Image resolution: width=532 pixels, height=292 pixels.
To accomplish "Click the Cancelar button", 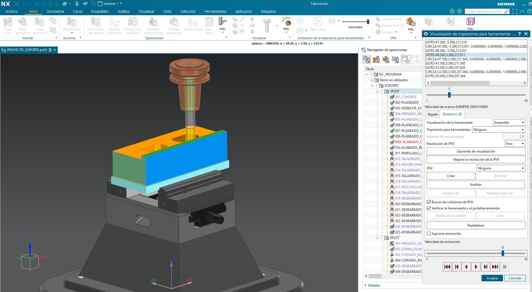I will pos(515,278).
